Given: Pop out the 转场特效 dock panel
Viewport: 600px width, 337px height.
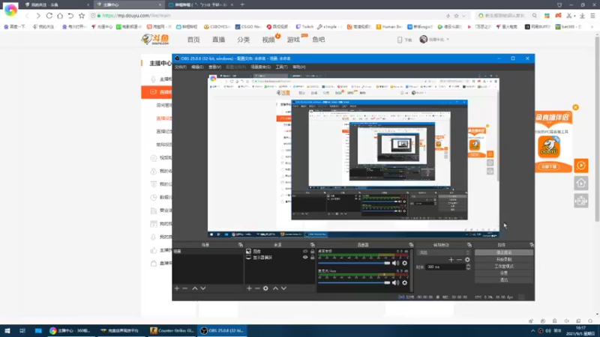Looking at the screenshot, I should (x=469, y=245).
